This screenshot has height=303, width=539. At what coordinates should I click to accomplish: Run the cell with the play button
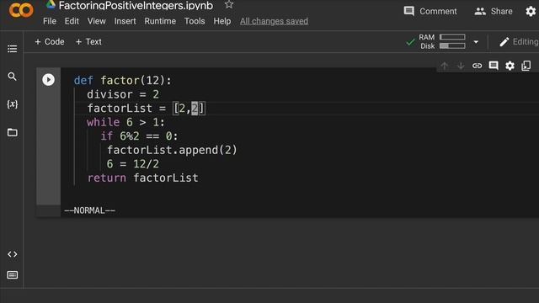(49, 80)
